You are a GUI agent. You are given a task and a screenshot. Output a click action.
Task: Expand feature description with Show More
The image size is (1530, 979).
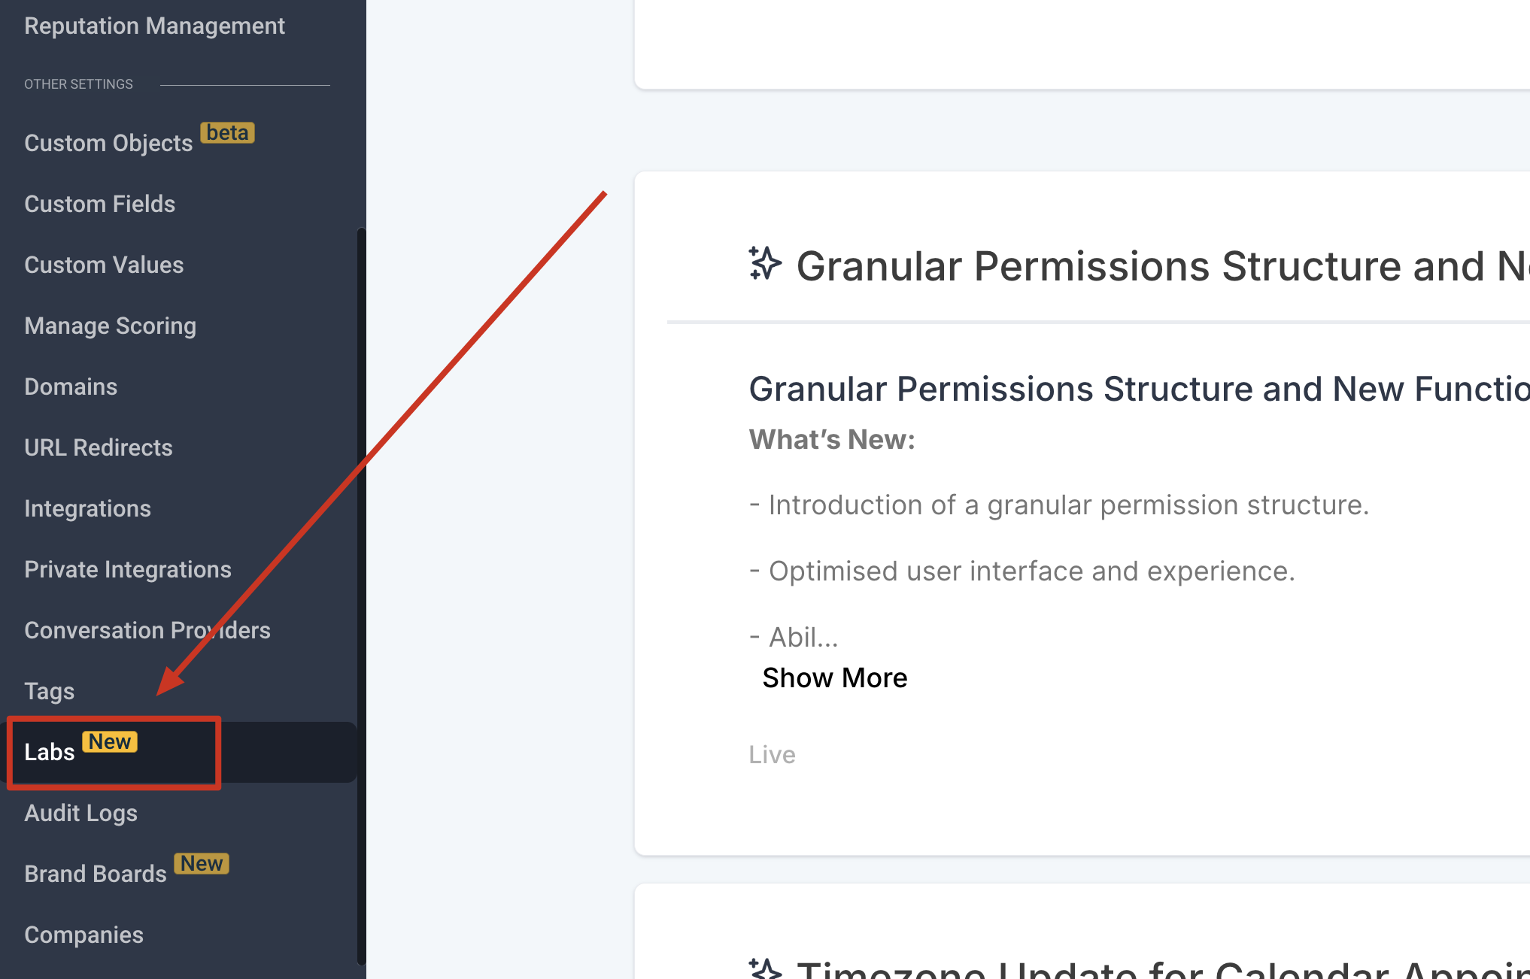(834, 677)
